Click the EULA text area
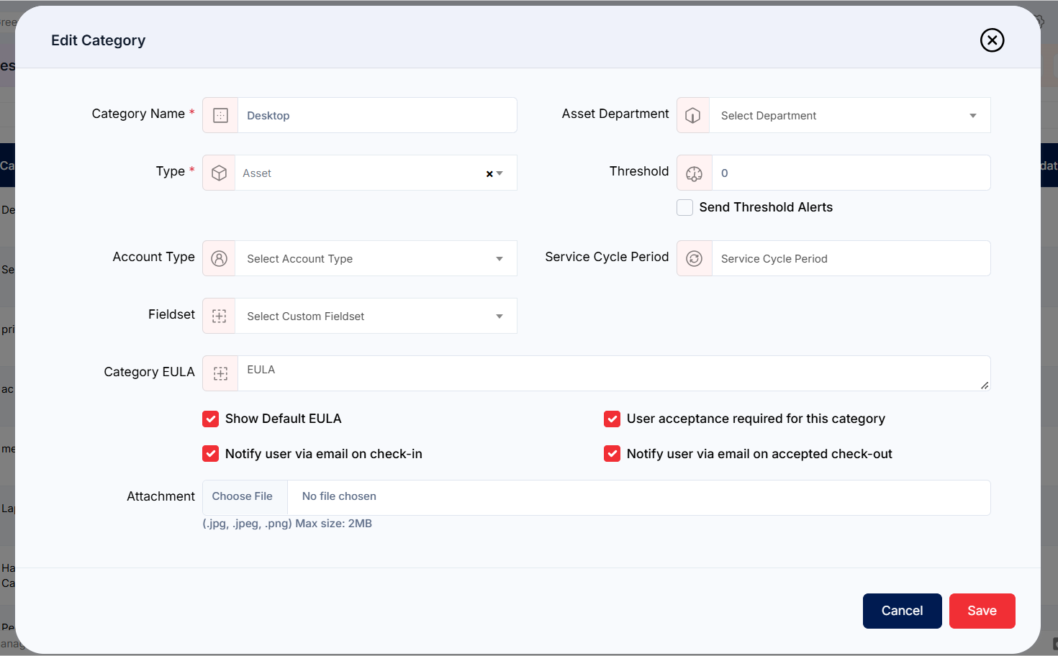Image resolution: width=1058 pixels, height=656 pixels. coord(614,373)
